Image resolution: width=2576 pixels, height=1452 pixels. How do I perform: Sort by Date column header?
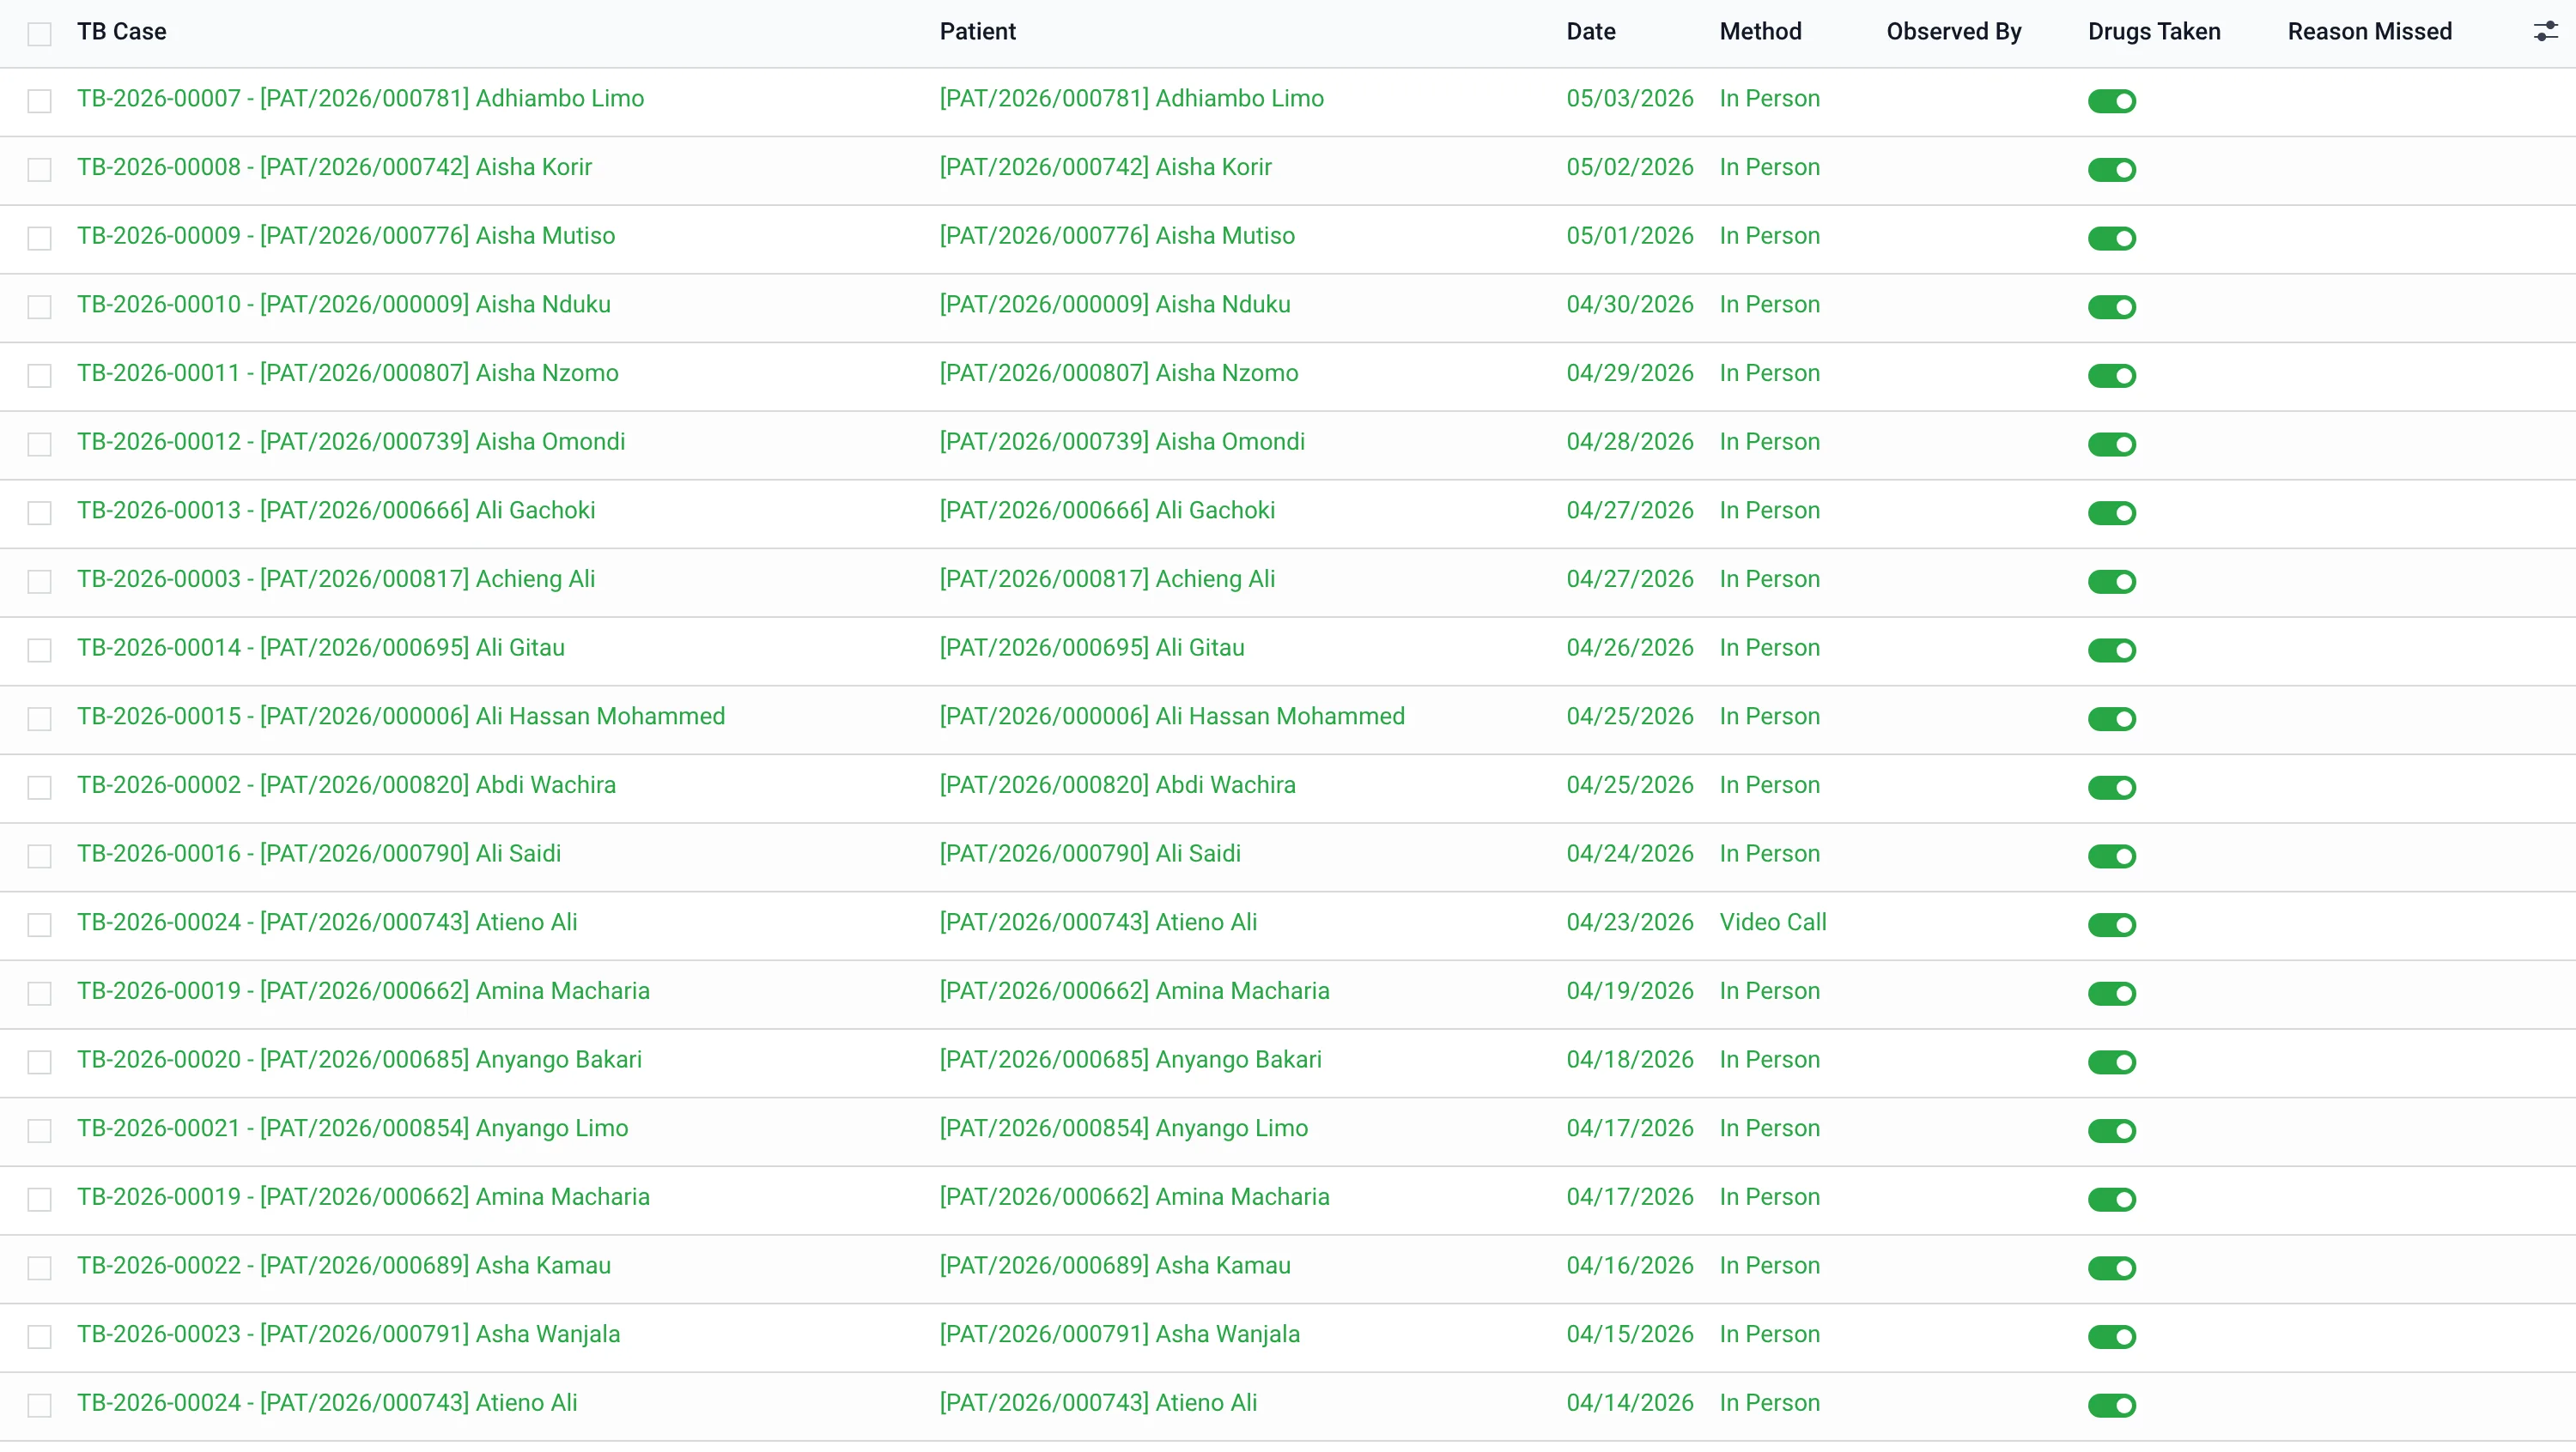(x=1590, y=32)
